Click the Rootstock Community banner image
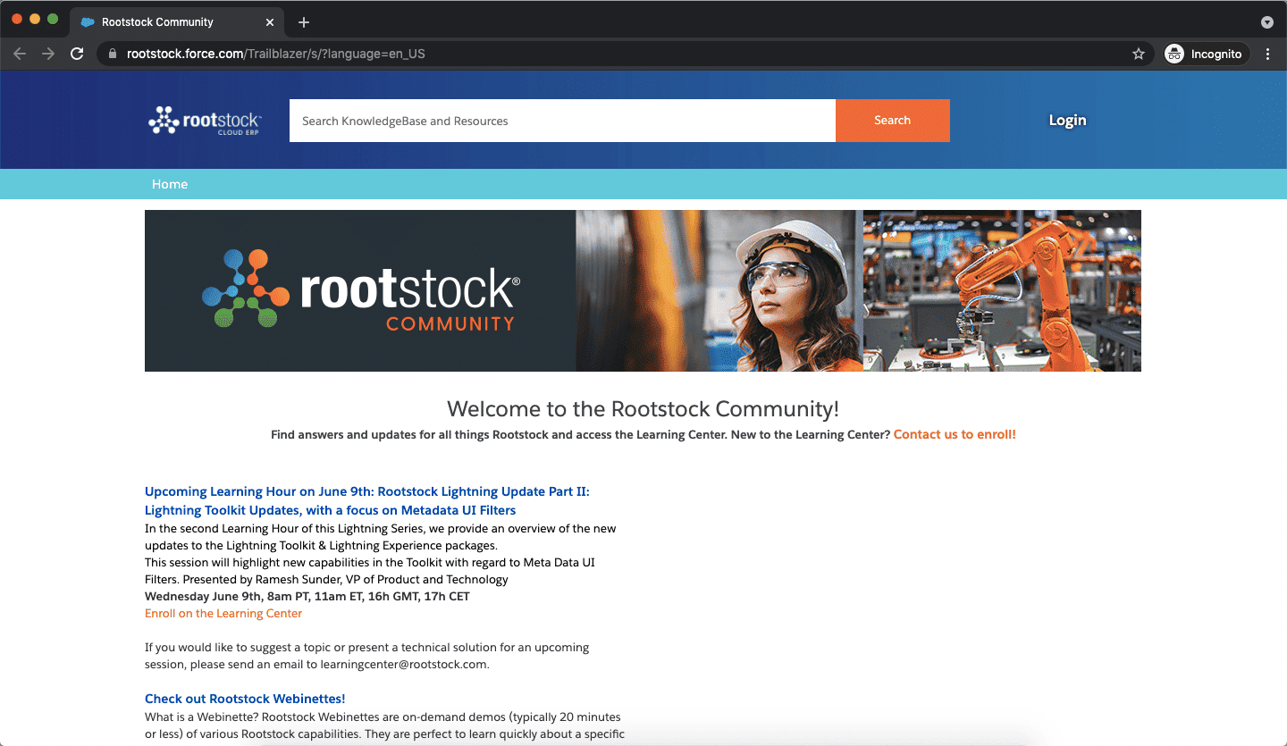Image resolution: width=1287 pixels, height=746 pixels. [x=643, y=290]
